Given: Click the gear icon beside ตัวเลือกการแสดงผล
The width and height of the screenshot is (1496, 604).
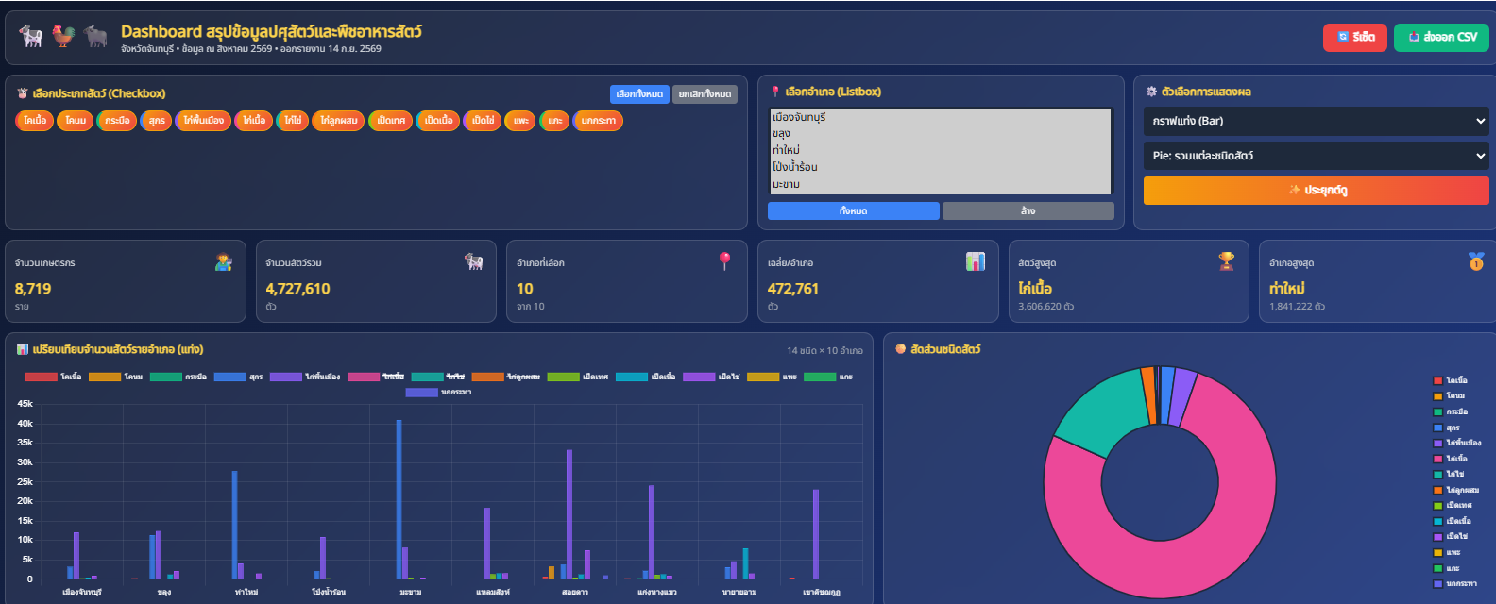Looking at the screenshot, I should (1151, 92).
